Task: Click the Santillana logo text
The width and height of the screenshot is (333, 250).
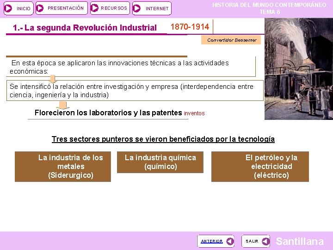Action: [300, 241]
